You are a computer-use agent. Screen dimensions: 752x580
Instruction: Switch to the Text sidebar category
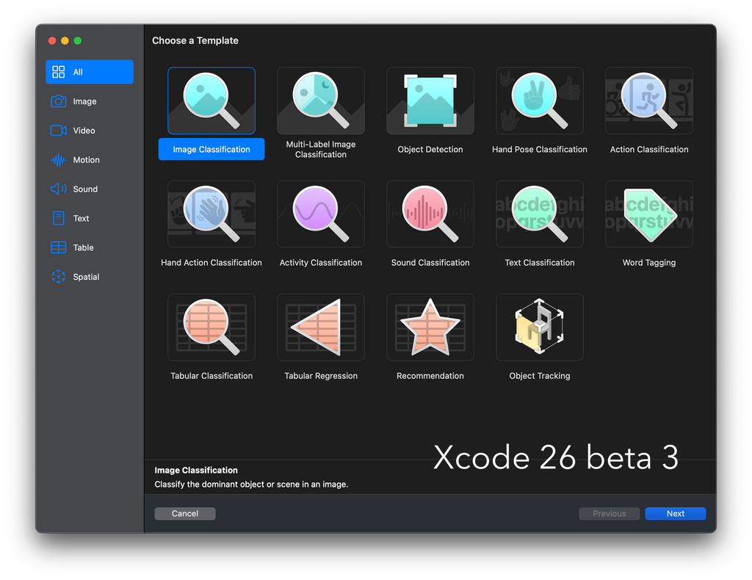tap(90, 218)
